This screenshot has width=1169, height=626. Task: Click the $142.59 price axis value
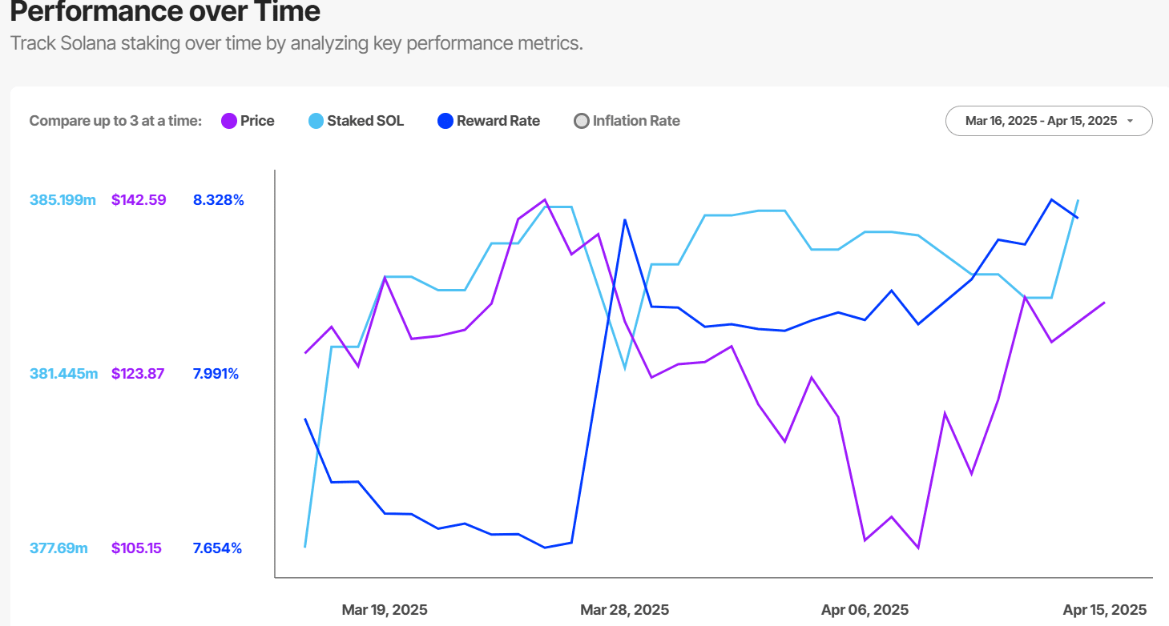click(x=139, y=200)
